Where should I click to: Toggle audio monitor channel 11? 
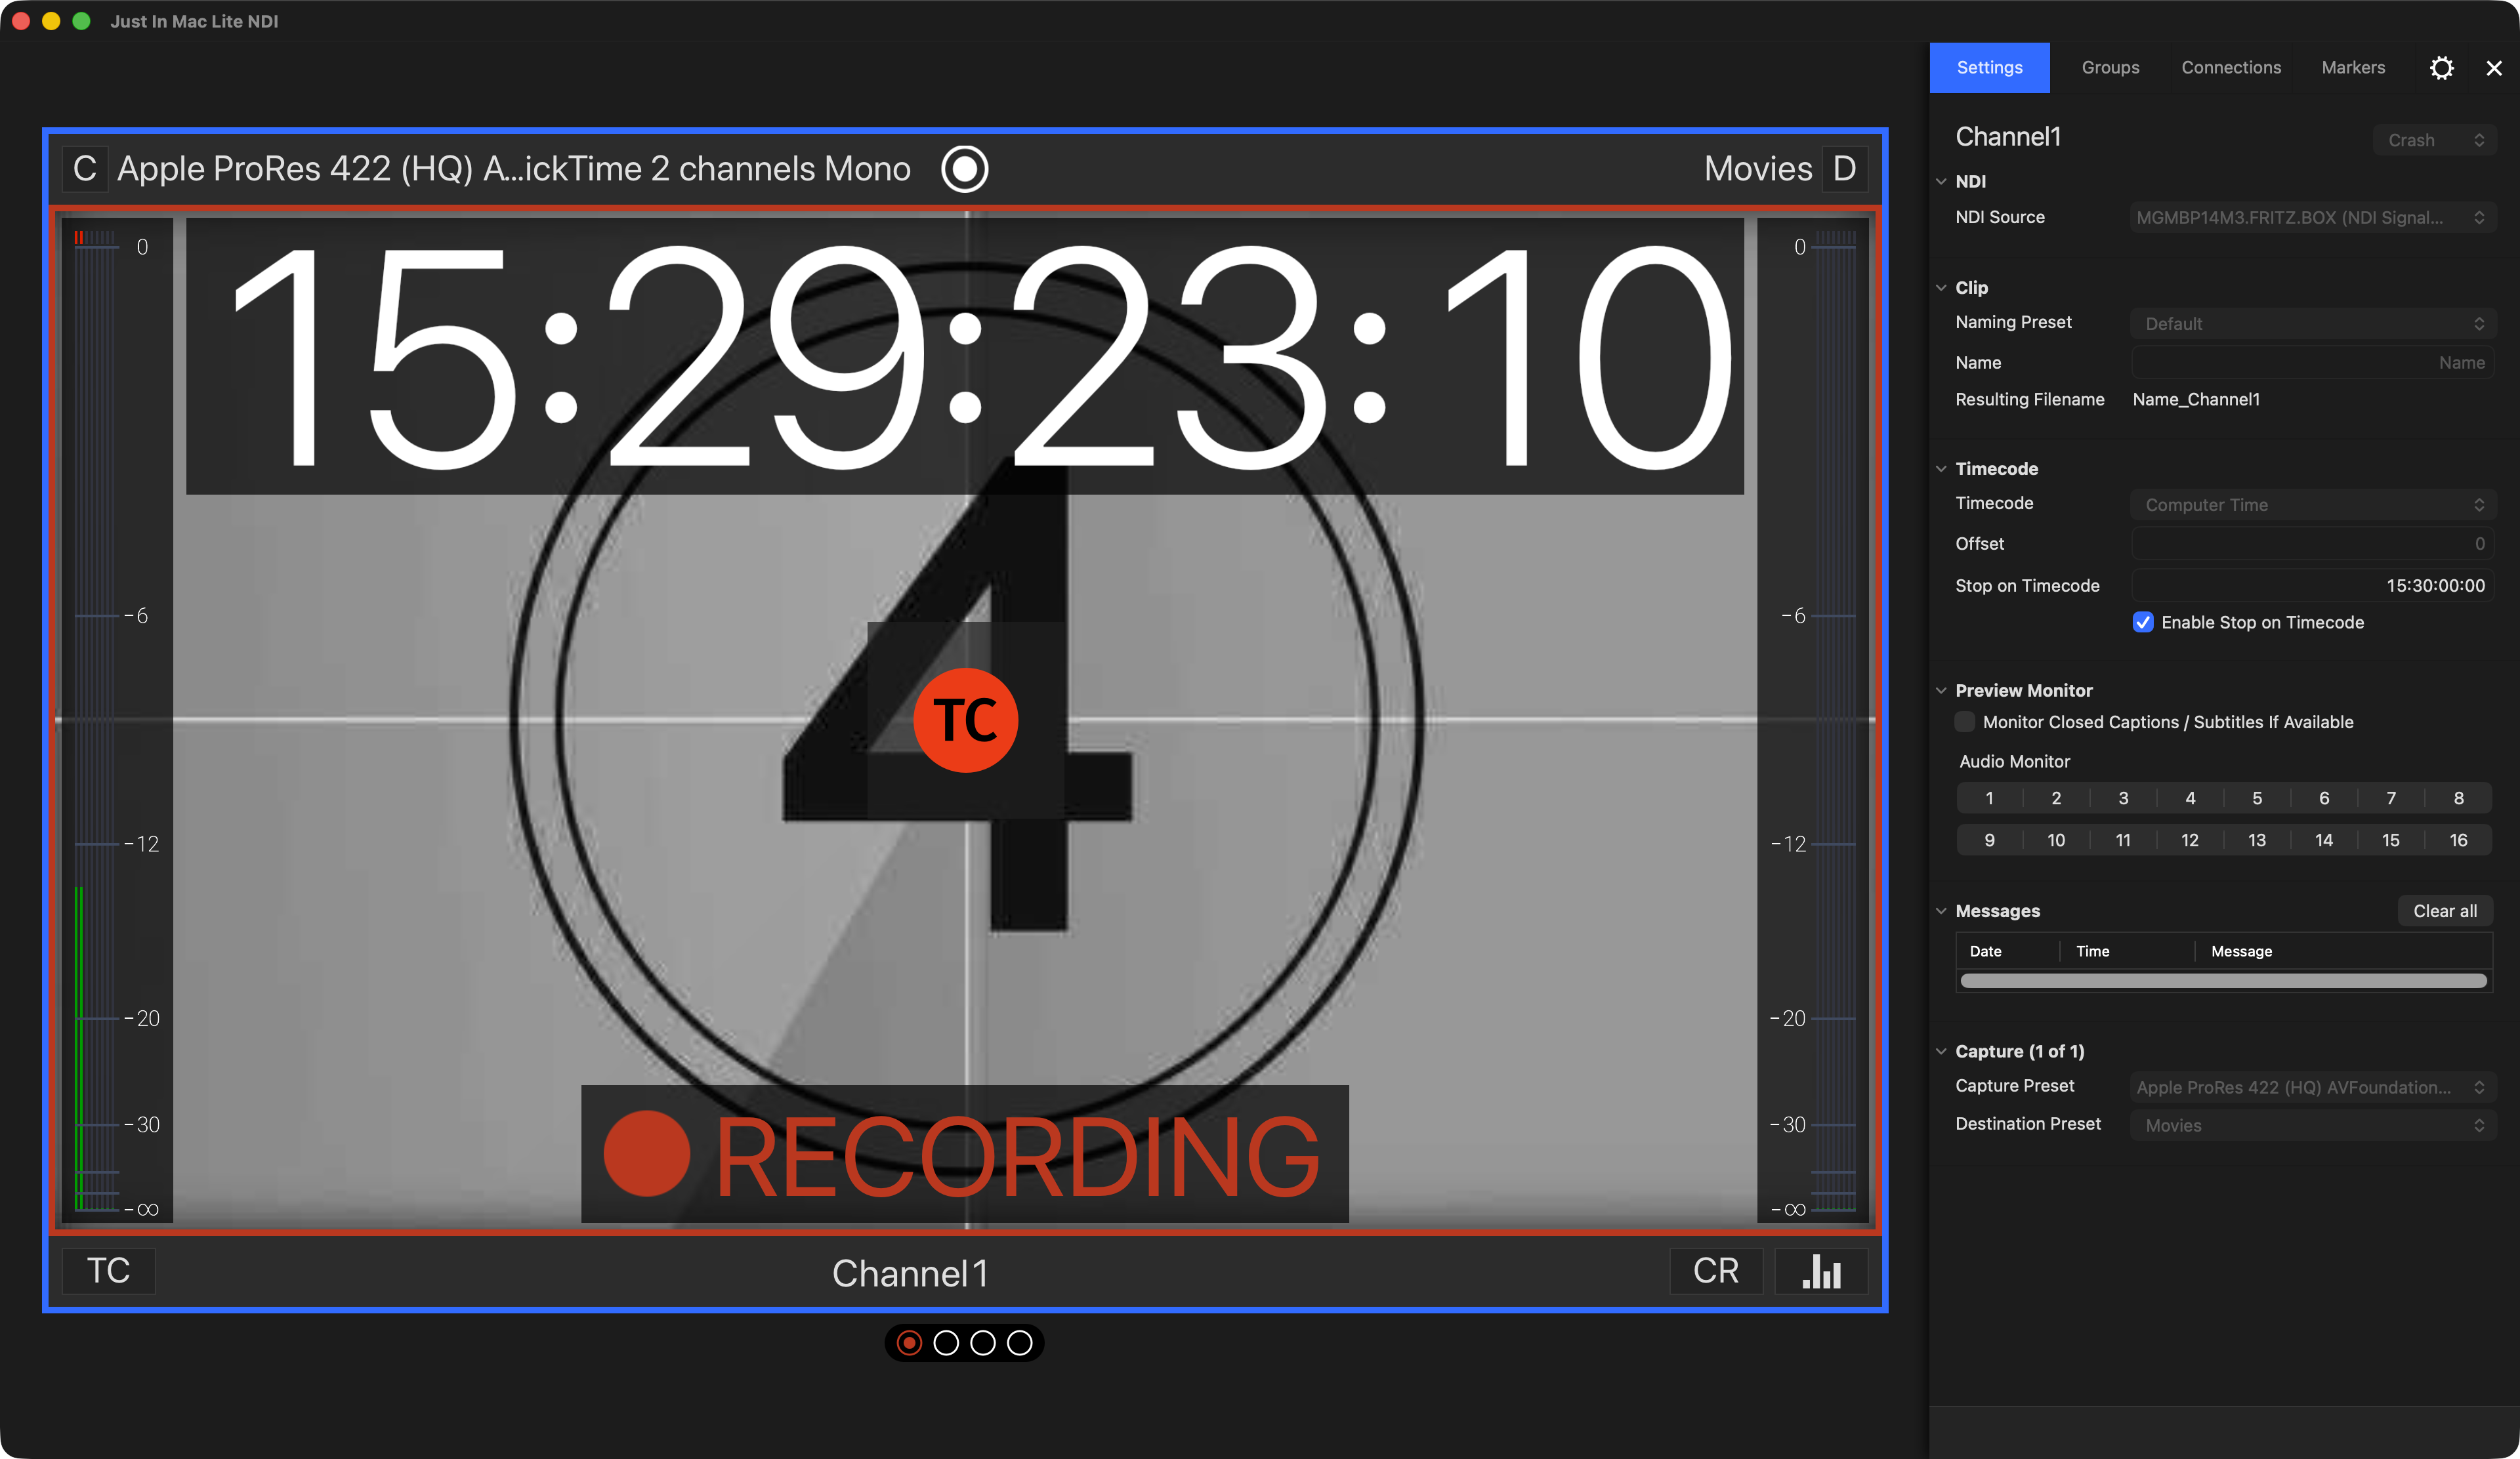click(2123, 840)
